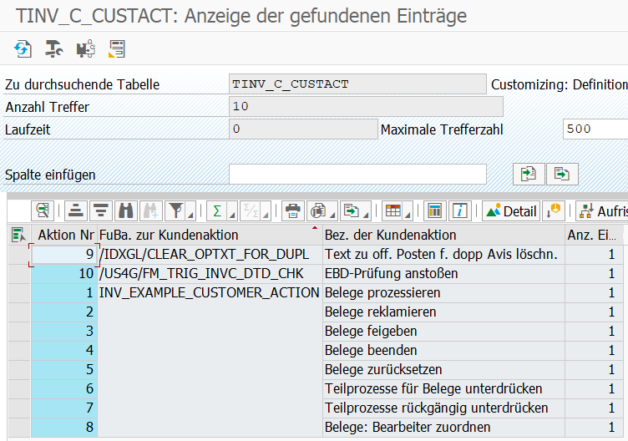Select the row with Aktion Nr 10
The width and height of the screenshot is (628, 441).
click(x=18, y=273)
